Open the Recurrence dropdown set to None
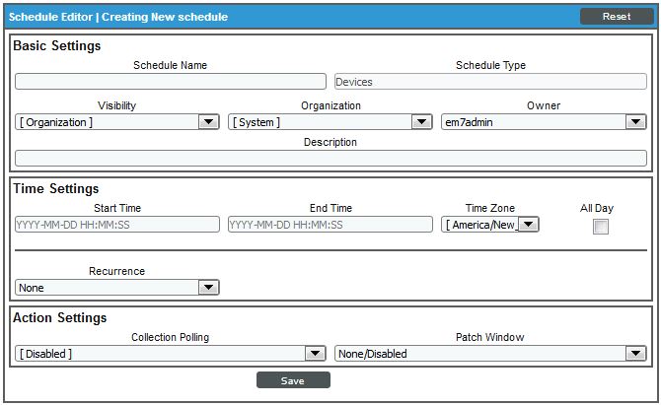This screenshot has width=661, height=405. [x=117, y=288]
